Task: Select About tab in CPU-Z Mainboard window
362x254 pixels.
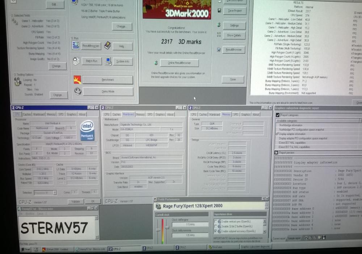Action: pyautogui.click(x=170, y=114)
